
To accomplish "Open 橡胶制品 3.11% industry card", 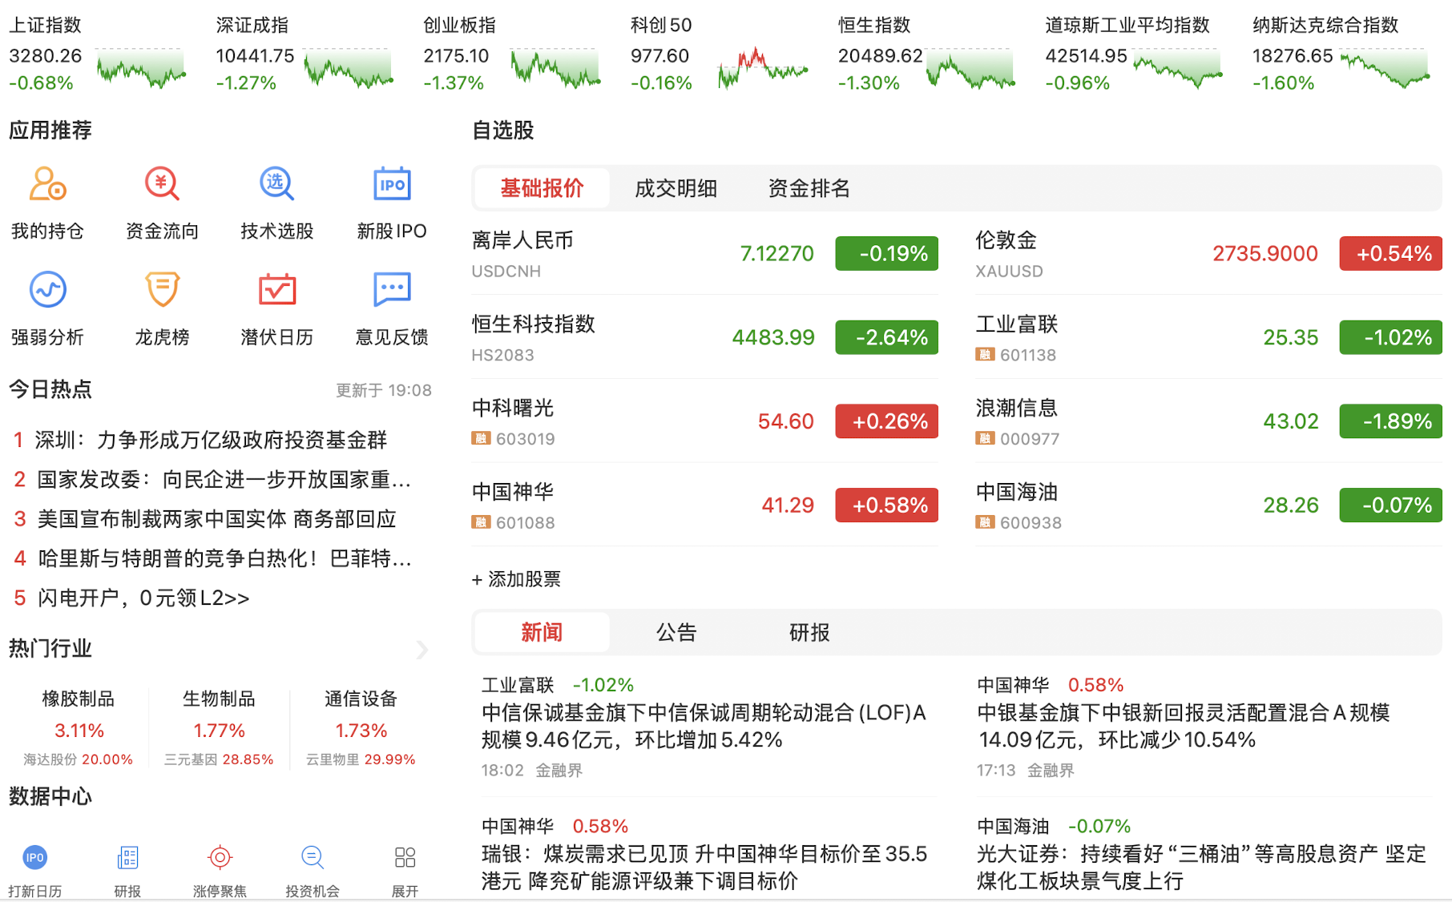I will pyautogui.click(x=78, y=727).
